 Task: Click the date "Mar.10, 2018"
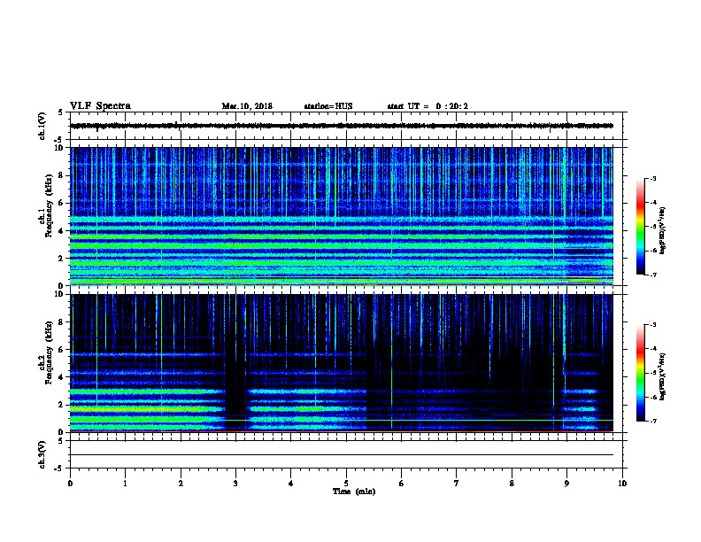point(247,106)
